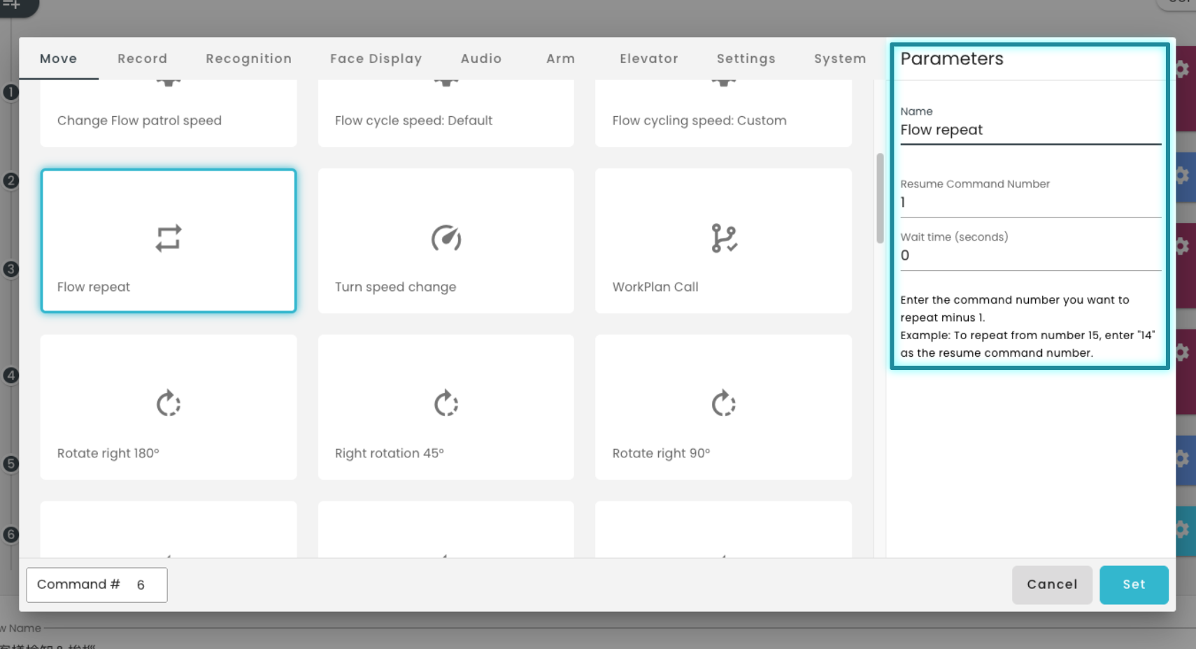Switch to the Elevator tab
This screenshot has width=1196, height=649.
pyautogui.click(x=648, y=59)
